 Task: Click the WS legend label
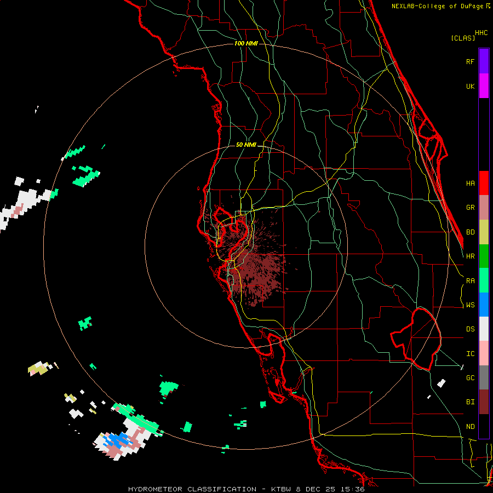(x=470, y=305)
